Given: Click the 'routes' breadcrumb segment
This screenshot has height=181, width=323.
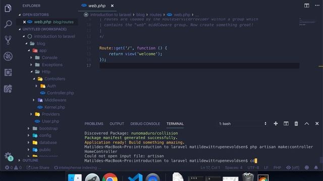Looking at the screenshot, I should 155,15.
